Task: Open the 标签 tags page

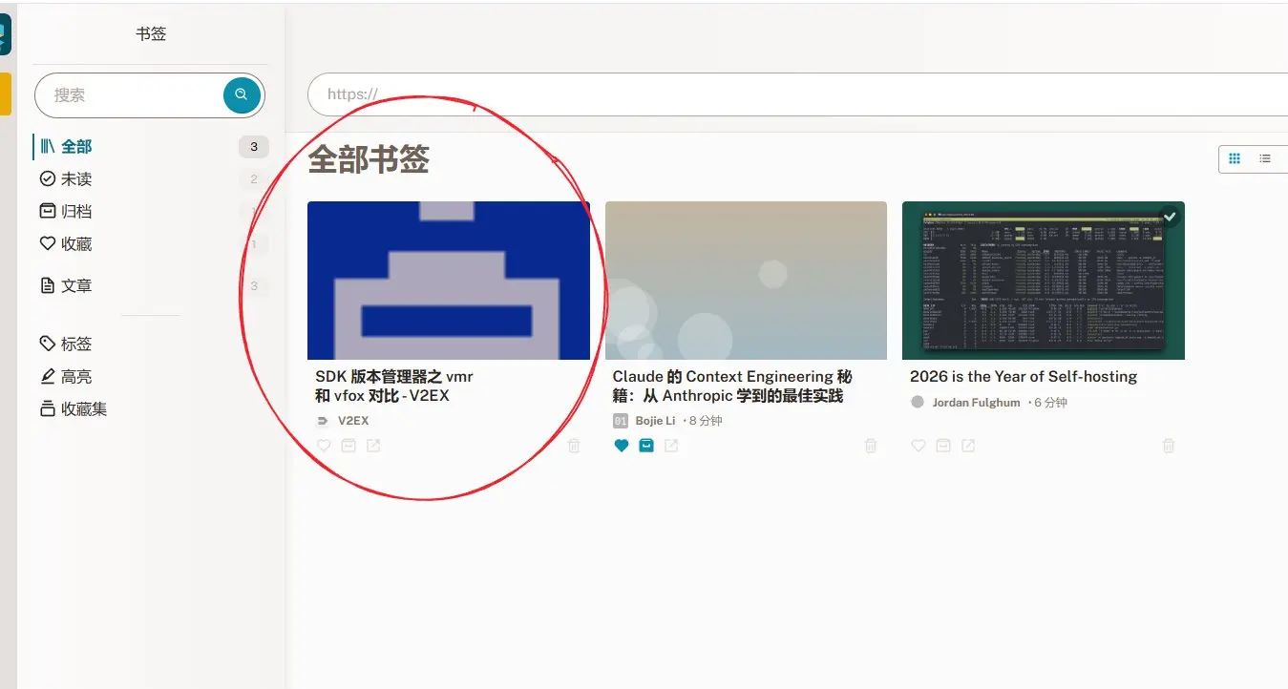Action: tap(76, 344)
